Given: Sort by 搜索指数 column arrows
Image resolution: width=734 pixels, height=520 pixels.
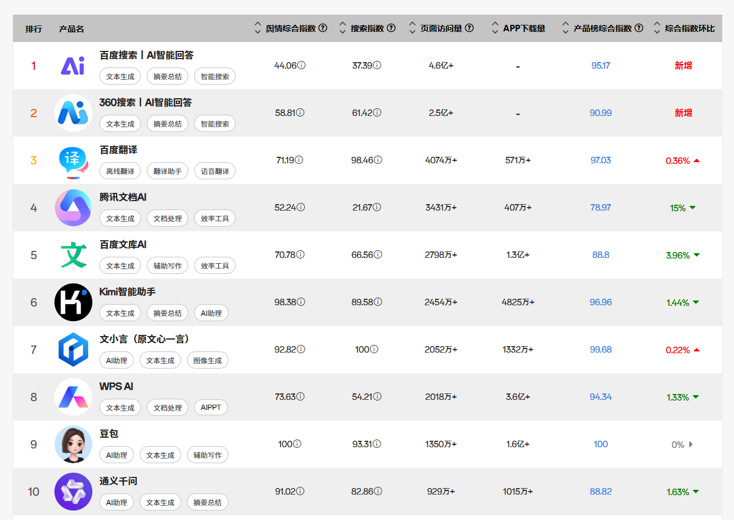Looking at the screenshot, I should (x=342, y=28).
